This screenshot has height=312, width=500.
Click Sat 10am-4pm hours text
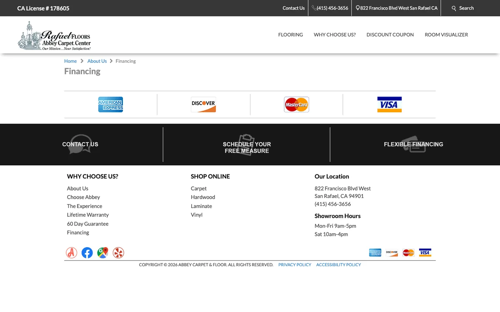tap(331, 234)
